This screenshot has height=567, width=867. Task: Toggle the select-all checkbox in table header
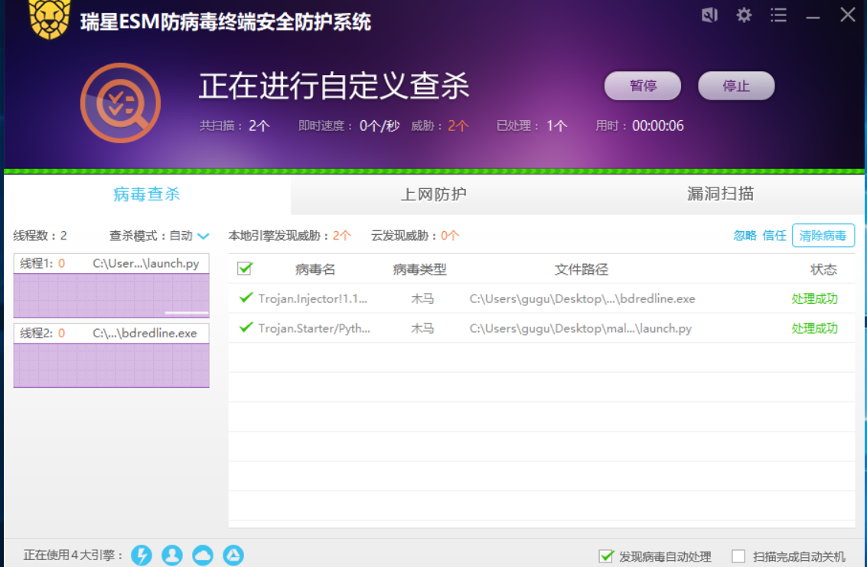[x=244, y=269]
